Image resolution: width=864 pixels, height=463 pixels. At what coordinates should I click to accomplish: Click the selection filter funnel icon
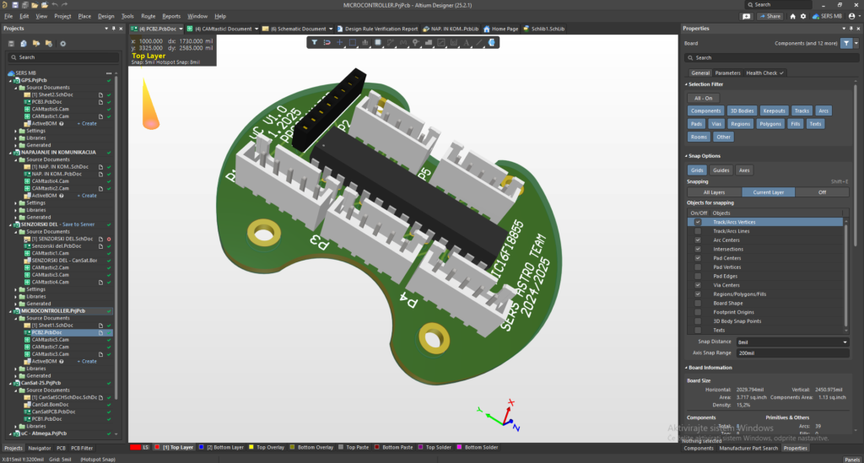[314, 41]
